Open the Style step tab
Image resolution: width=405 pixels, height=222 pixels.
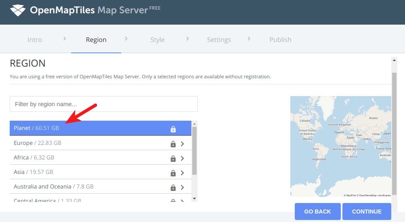coord(157,40)
